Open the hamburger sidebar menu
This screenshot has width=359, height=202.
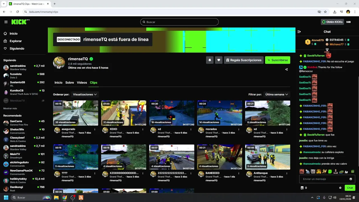click(6, 22)
